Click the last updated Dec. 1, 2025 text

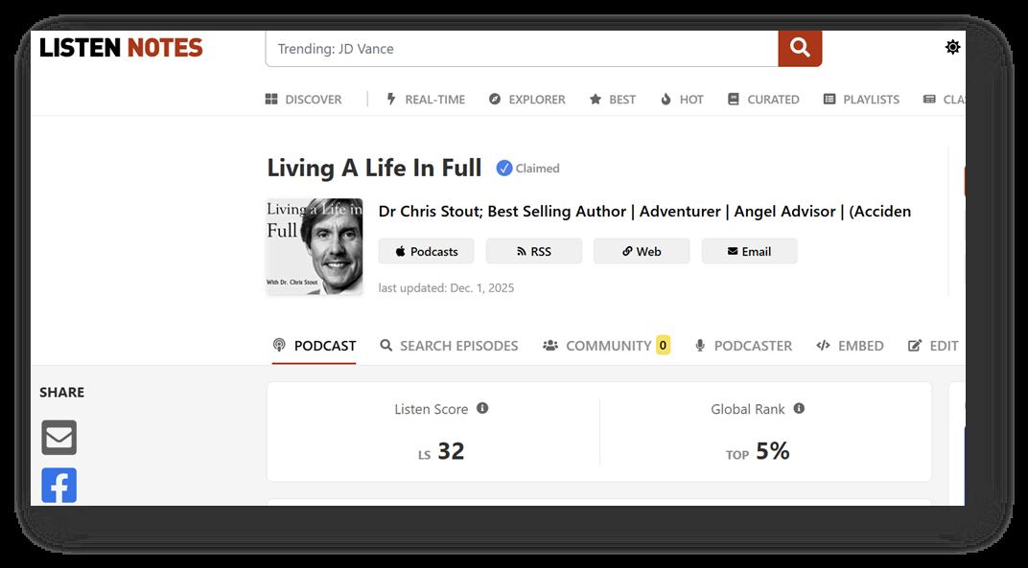coord(447,288)
